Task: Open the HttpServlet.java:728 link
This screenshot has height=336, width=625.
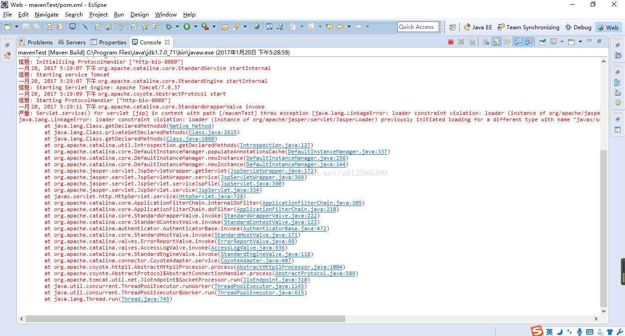Action: [x=211, y=196]
